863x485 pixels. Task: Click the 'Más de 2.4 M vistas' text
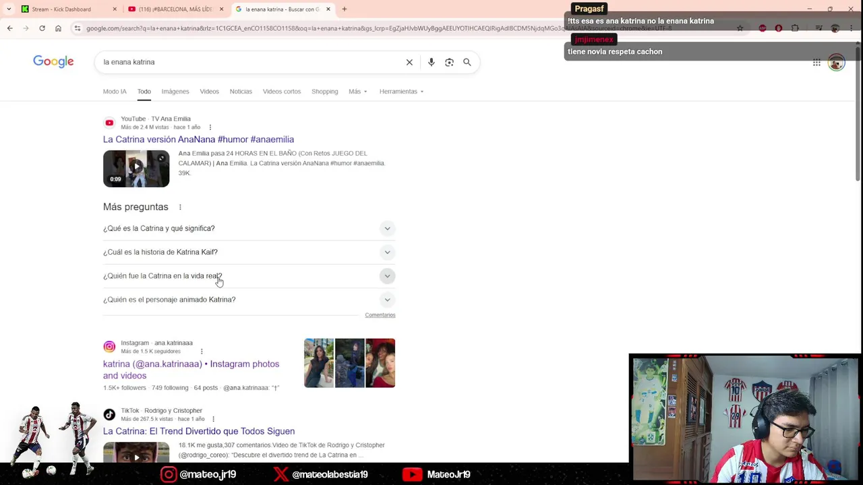145,127
